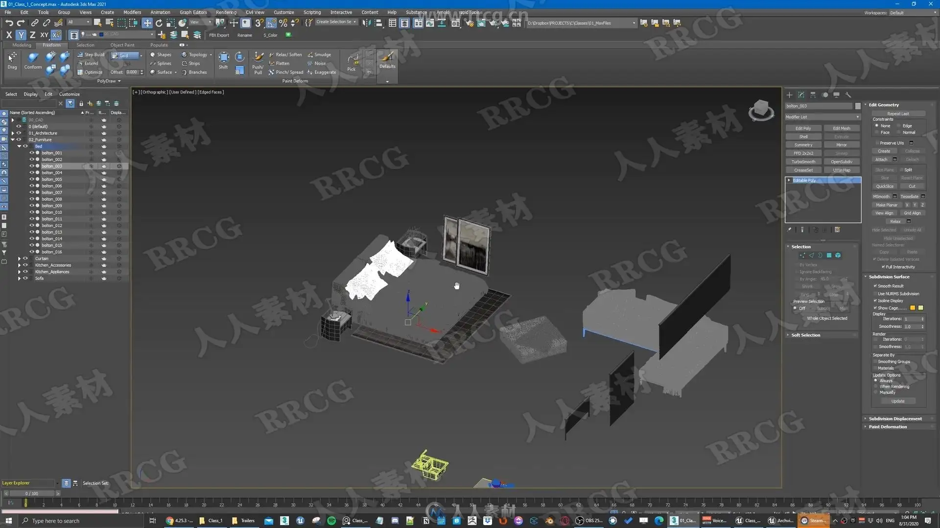Select bolton_010 in the layer explorer

click(x=51, y=212)
